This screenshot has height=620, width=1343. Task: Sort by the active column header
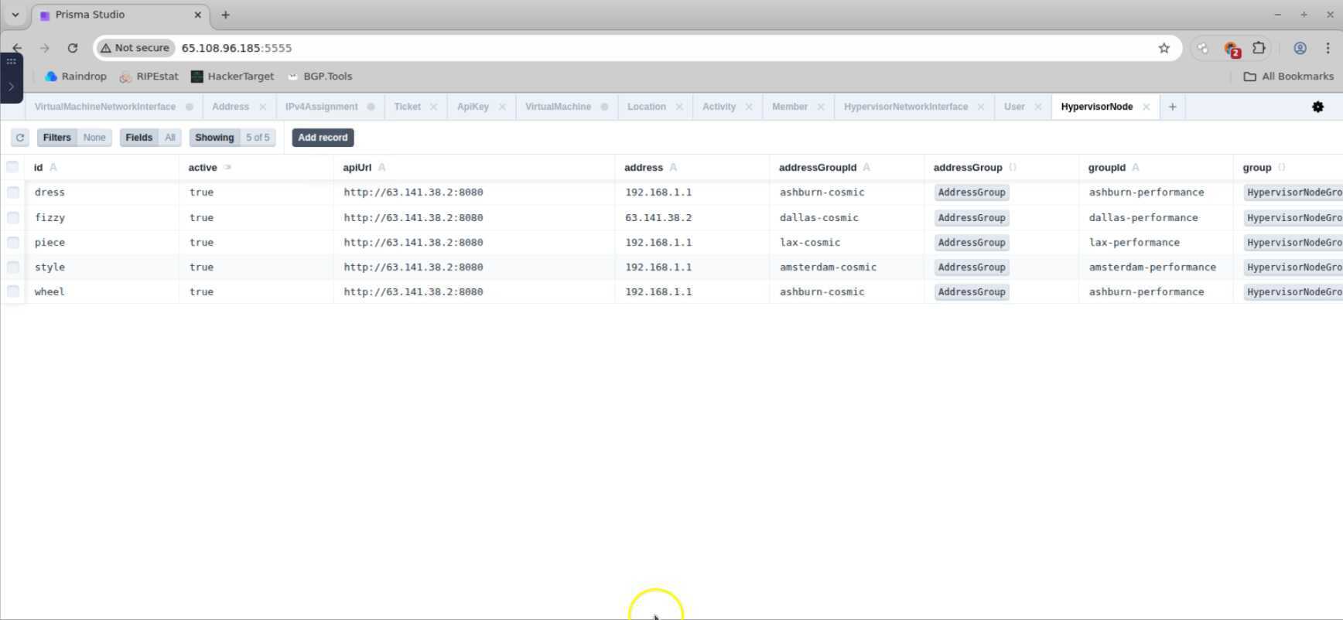(256, 168)
